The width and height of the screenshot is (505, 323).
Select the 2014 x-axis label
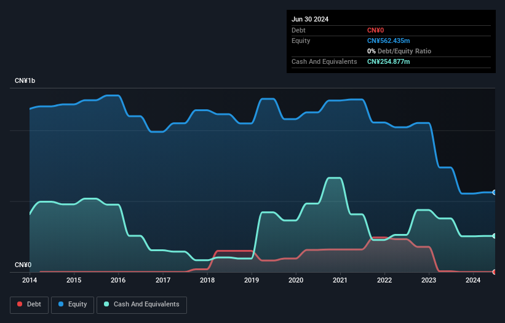tap(30, 280)
